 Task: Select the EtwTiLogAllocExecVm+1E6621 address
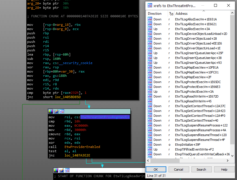[196, 24]
